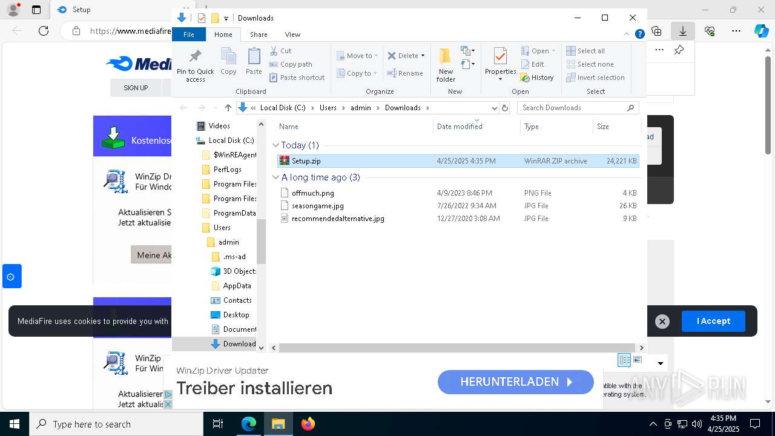The height and width of the screenshot is (436, 775).
Task: Dismiss the cookie banner with the X icon
Action: (662, 322)
